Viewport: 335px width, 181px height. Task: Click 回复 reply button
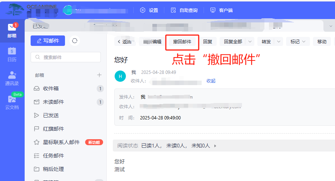click(x=208, y=42)
